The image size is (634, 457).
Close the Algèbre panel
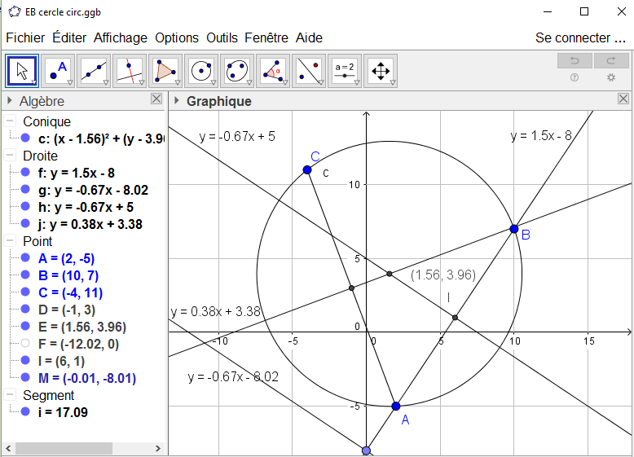click(156, 99)
